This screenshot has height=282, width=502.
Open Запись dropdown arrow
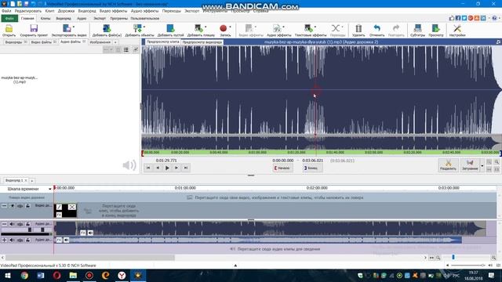point(230,27)
